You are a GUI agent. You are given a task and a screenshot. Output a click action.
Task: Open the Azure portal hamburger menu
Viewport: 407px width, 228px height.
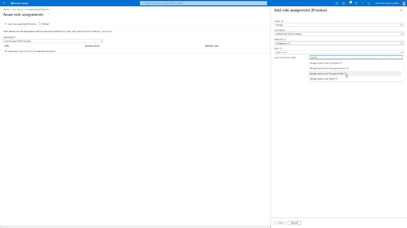4,3
